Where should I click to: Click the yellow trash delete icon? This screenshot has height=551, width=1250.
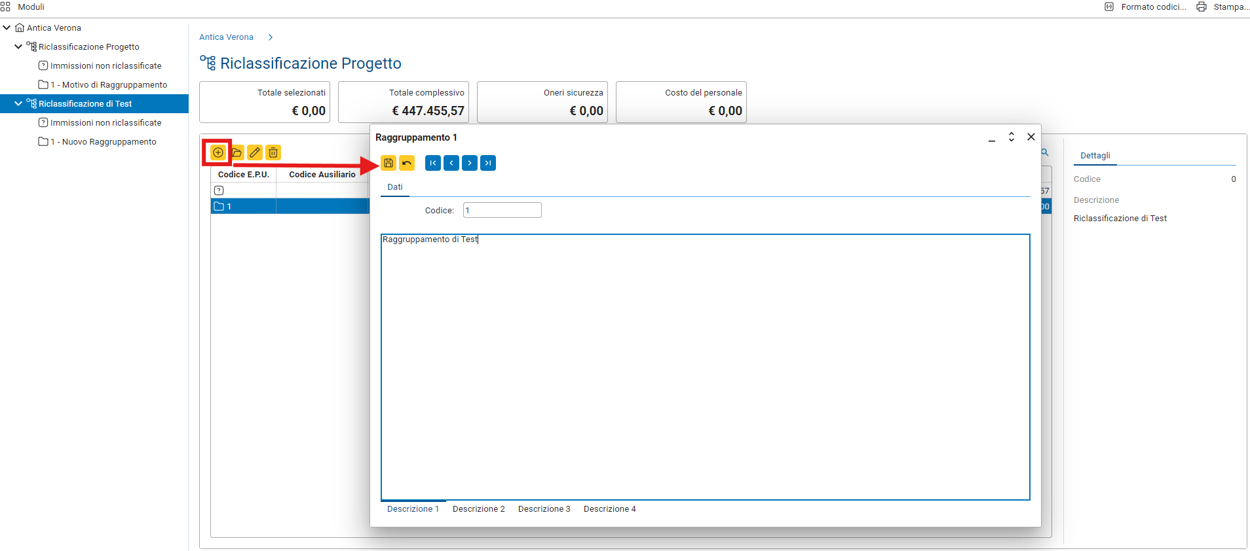point(273,152)
